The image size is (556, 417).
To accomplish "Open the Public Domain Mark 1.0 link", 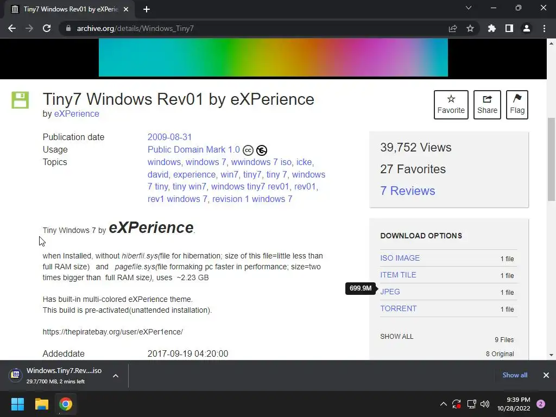I will pyautogui.click(x=194, y=150).
